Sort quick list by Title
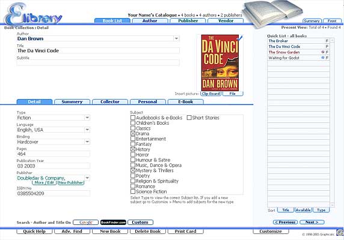Screen dimensions: 344x240 coord(286,210)
